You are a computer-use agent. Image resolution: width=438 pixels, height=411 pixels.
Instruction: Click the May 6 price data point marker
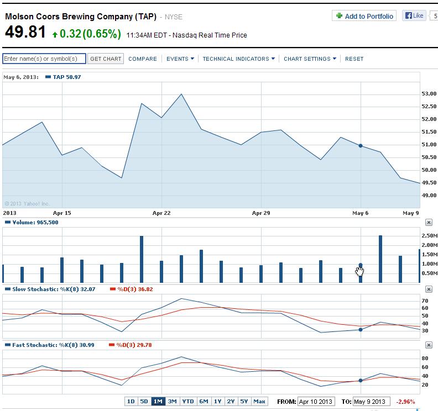point(361,146)
